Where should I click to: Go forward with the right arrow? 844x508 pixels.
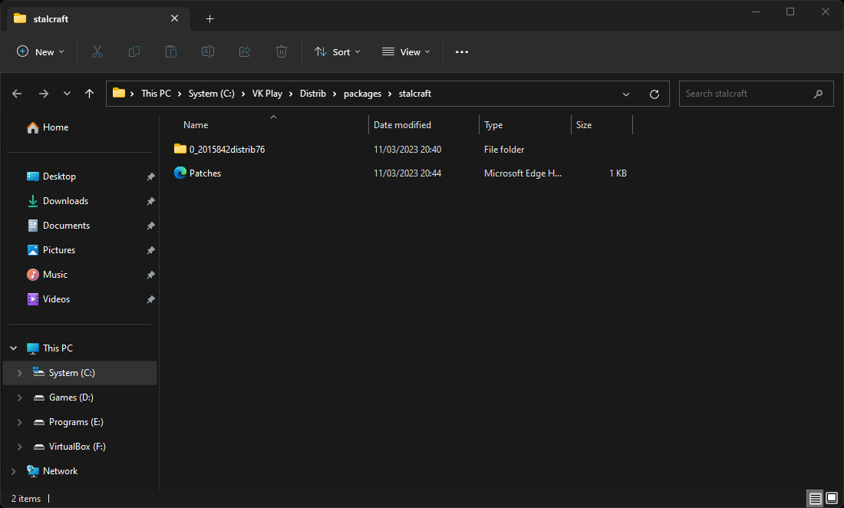pos(44,94)
